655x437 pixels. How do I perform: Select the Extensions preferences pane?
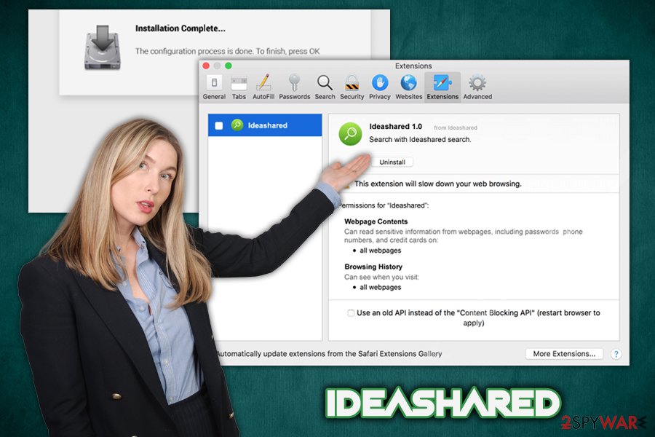coord(442,87)
